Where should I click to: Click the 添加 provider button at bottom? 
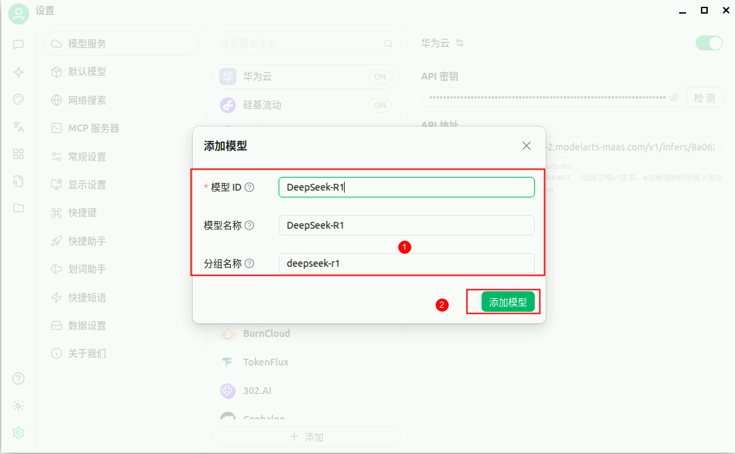(x=307, y=437)
